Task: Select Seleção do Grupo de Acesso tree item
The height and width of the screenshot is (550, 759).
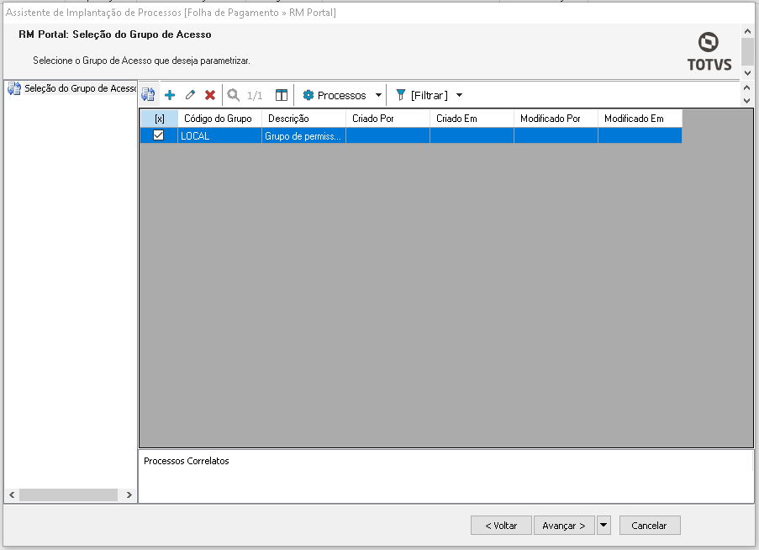Action: [x=81, y=88]
